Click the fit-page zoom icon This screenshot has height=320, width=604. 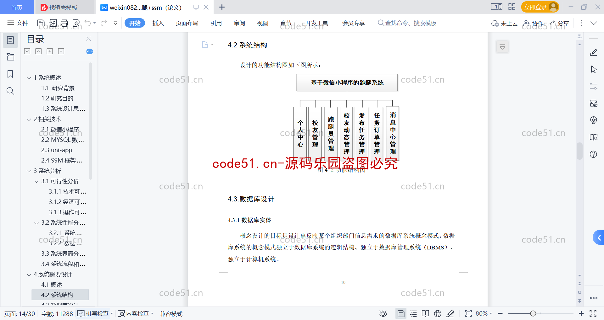[468, 313]
